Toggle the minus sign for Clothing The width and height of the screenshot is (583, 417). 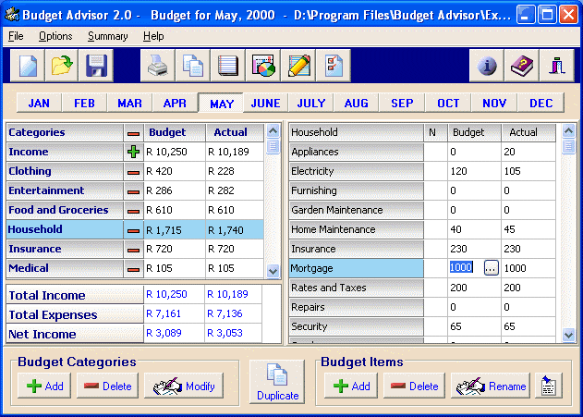coord(133,171)
